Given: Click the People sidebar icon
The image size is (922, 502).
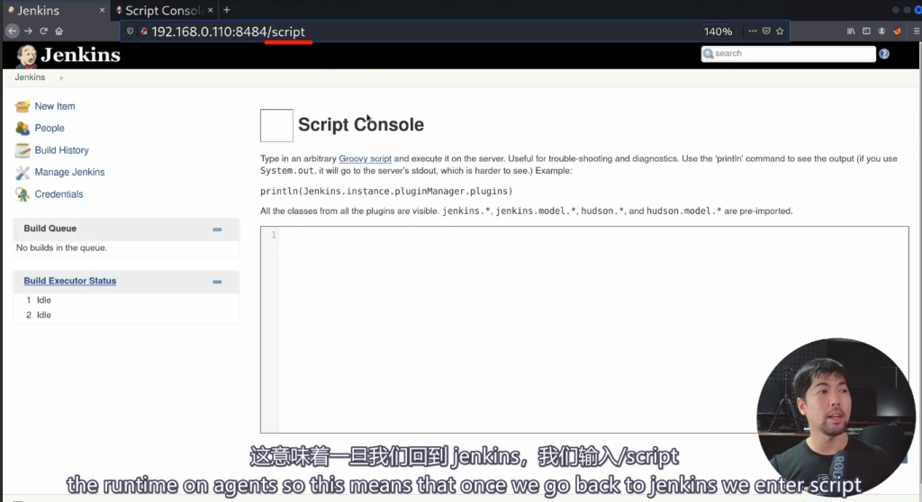Looking at the screenshot, I should coord(23,128).
